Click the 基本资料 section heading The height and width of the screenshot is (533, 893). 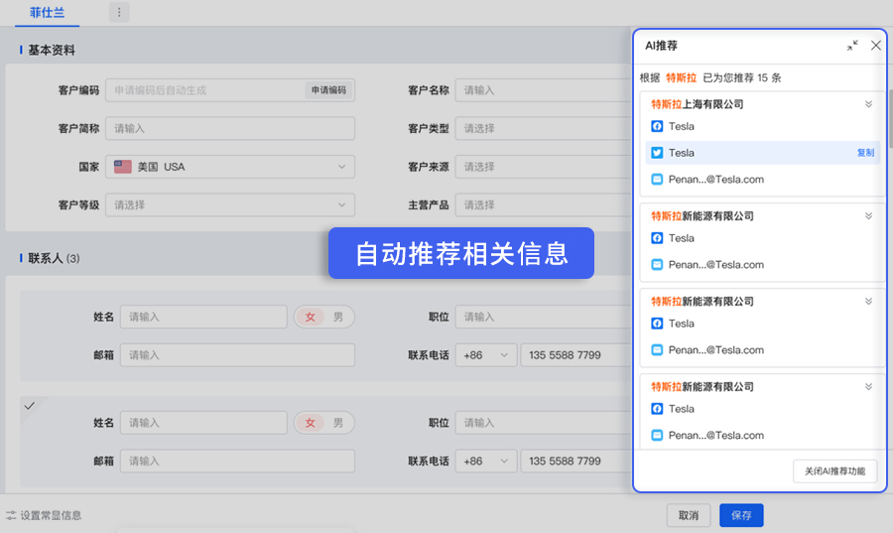click(52, 50)
